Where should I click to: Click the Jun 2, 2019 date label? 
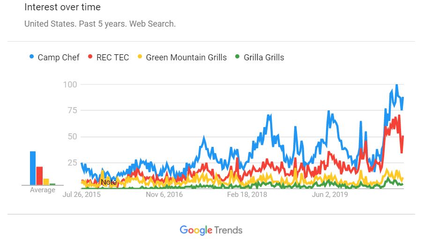tap(330, 194)
